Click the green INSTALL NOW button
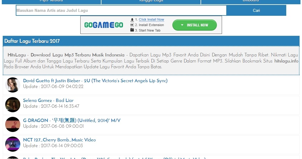 click(x=194, y=25)
